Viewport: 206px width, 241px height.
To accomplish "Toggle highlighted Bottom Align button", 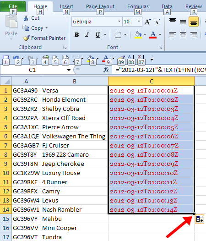I will coord(194,22).
